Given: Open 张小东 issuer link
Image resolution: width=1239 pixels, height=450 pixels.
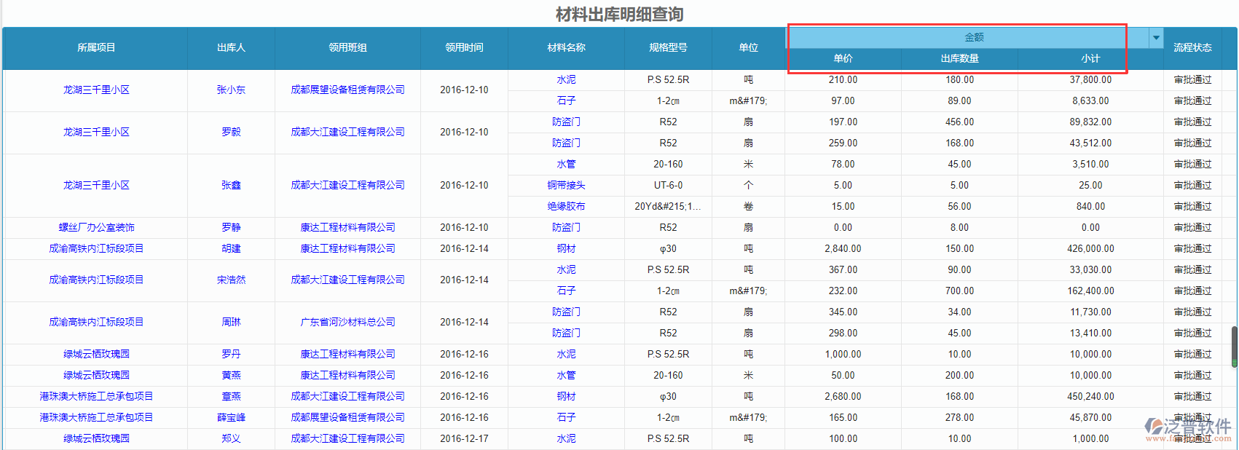Looking at the screenshot, I should pos(231,90).
